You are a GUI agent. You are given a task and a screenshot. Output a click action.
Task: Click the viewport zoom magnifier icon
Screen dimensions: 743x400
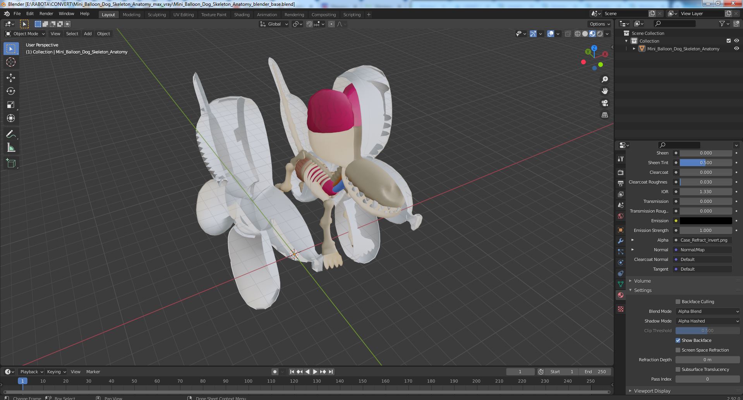(x=604, y=79)
